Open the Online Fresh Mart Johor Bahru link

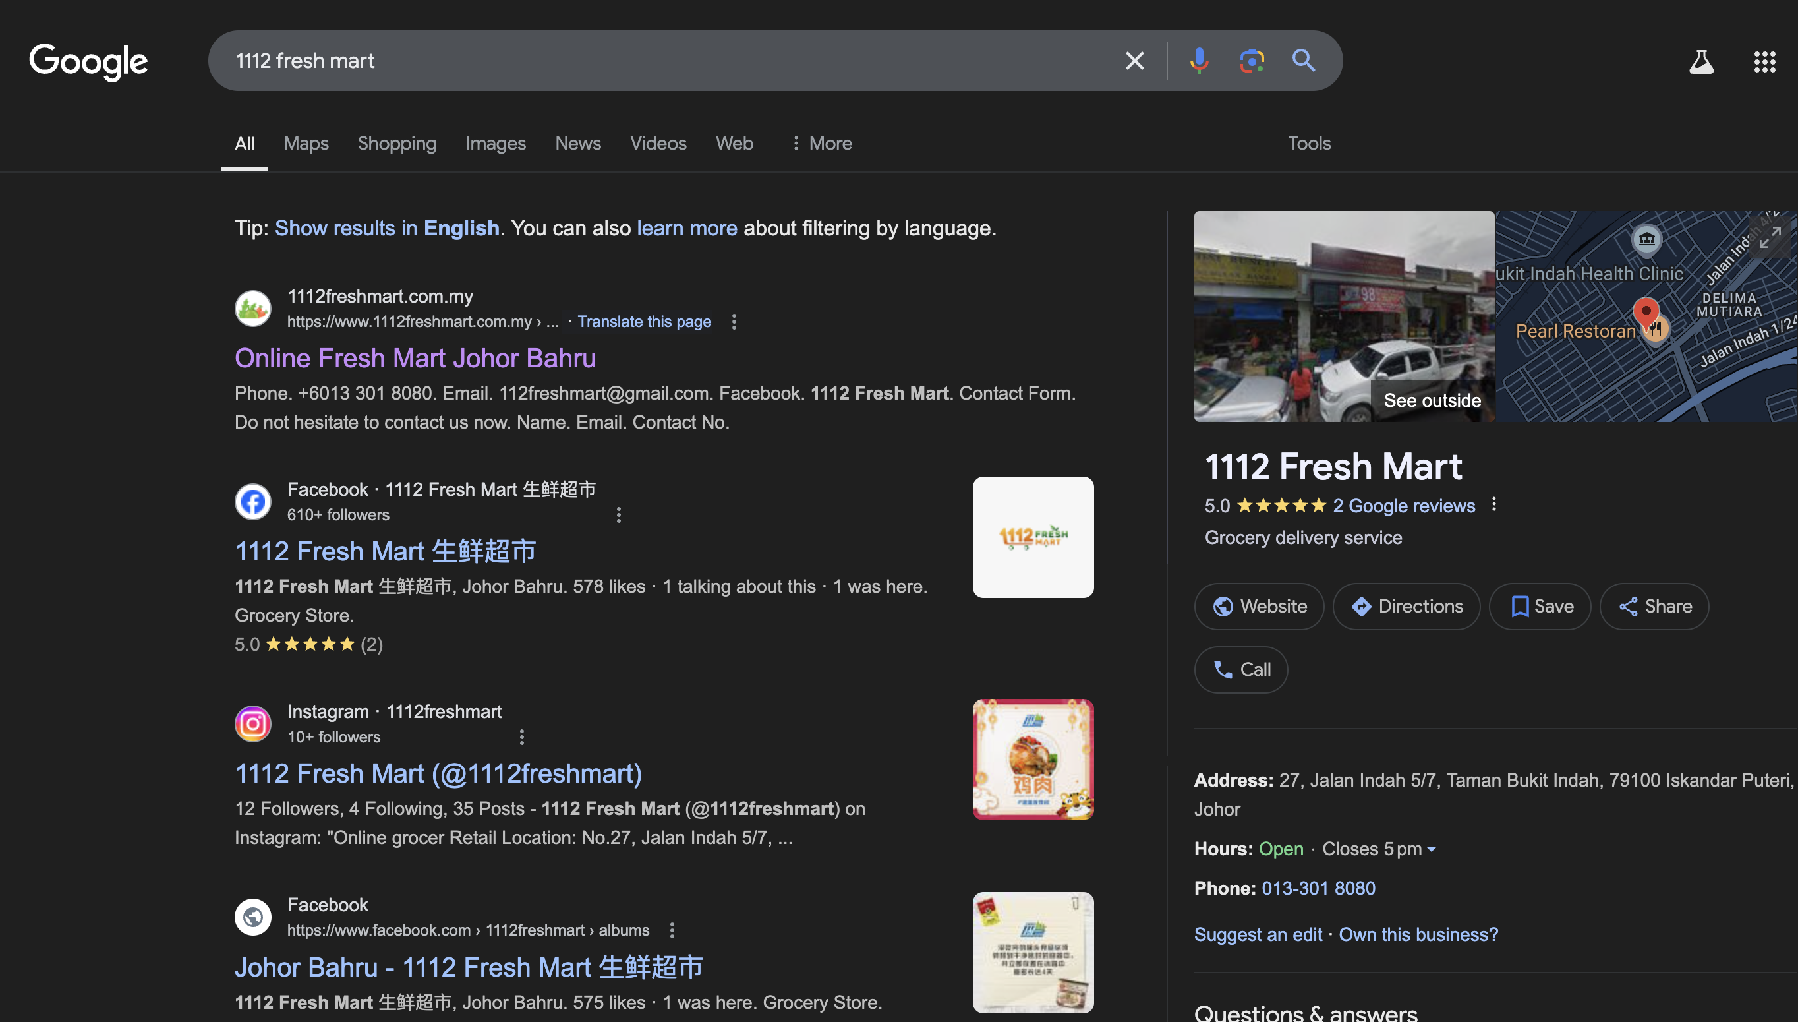click(415, 358)
